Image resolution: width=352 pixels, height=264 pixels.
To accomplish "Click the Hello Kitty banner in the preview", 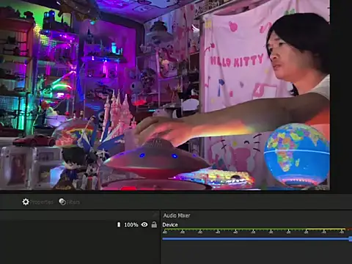I will [x=237, y=60].
